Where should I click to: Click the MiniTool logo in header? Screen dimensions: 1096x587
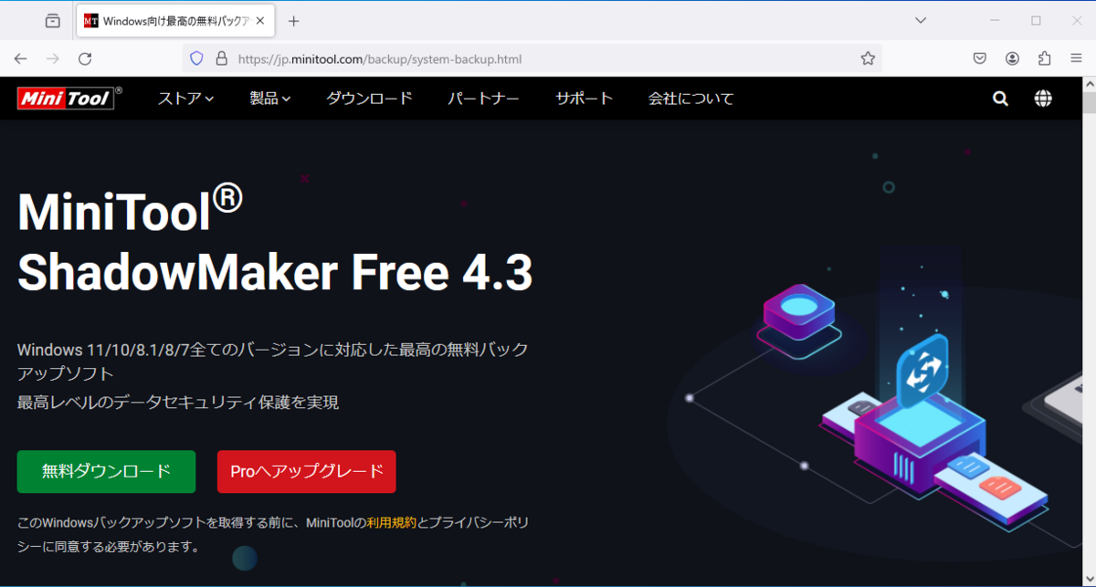(x=68, y=98)
